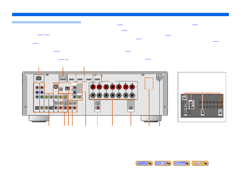Open the remote control navigation button
The height and width of the screenshot is (170, 241).
pyautogui.click(x=200, y=163)
